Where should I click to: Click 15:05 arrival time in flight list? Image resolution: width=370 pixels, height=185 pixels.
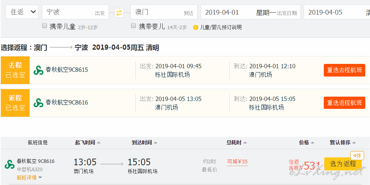[x=139, y=162]
